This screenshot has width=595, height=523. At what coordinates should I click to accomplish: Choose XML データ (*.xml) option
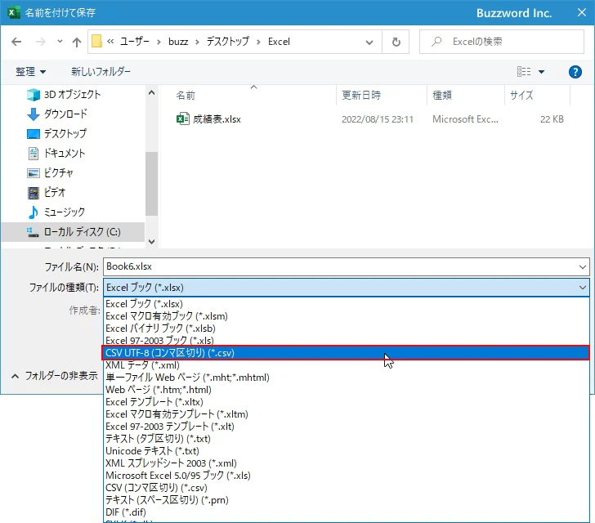tap(346, 365)
